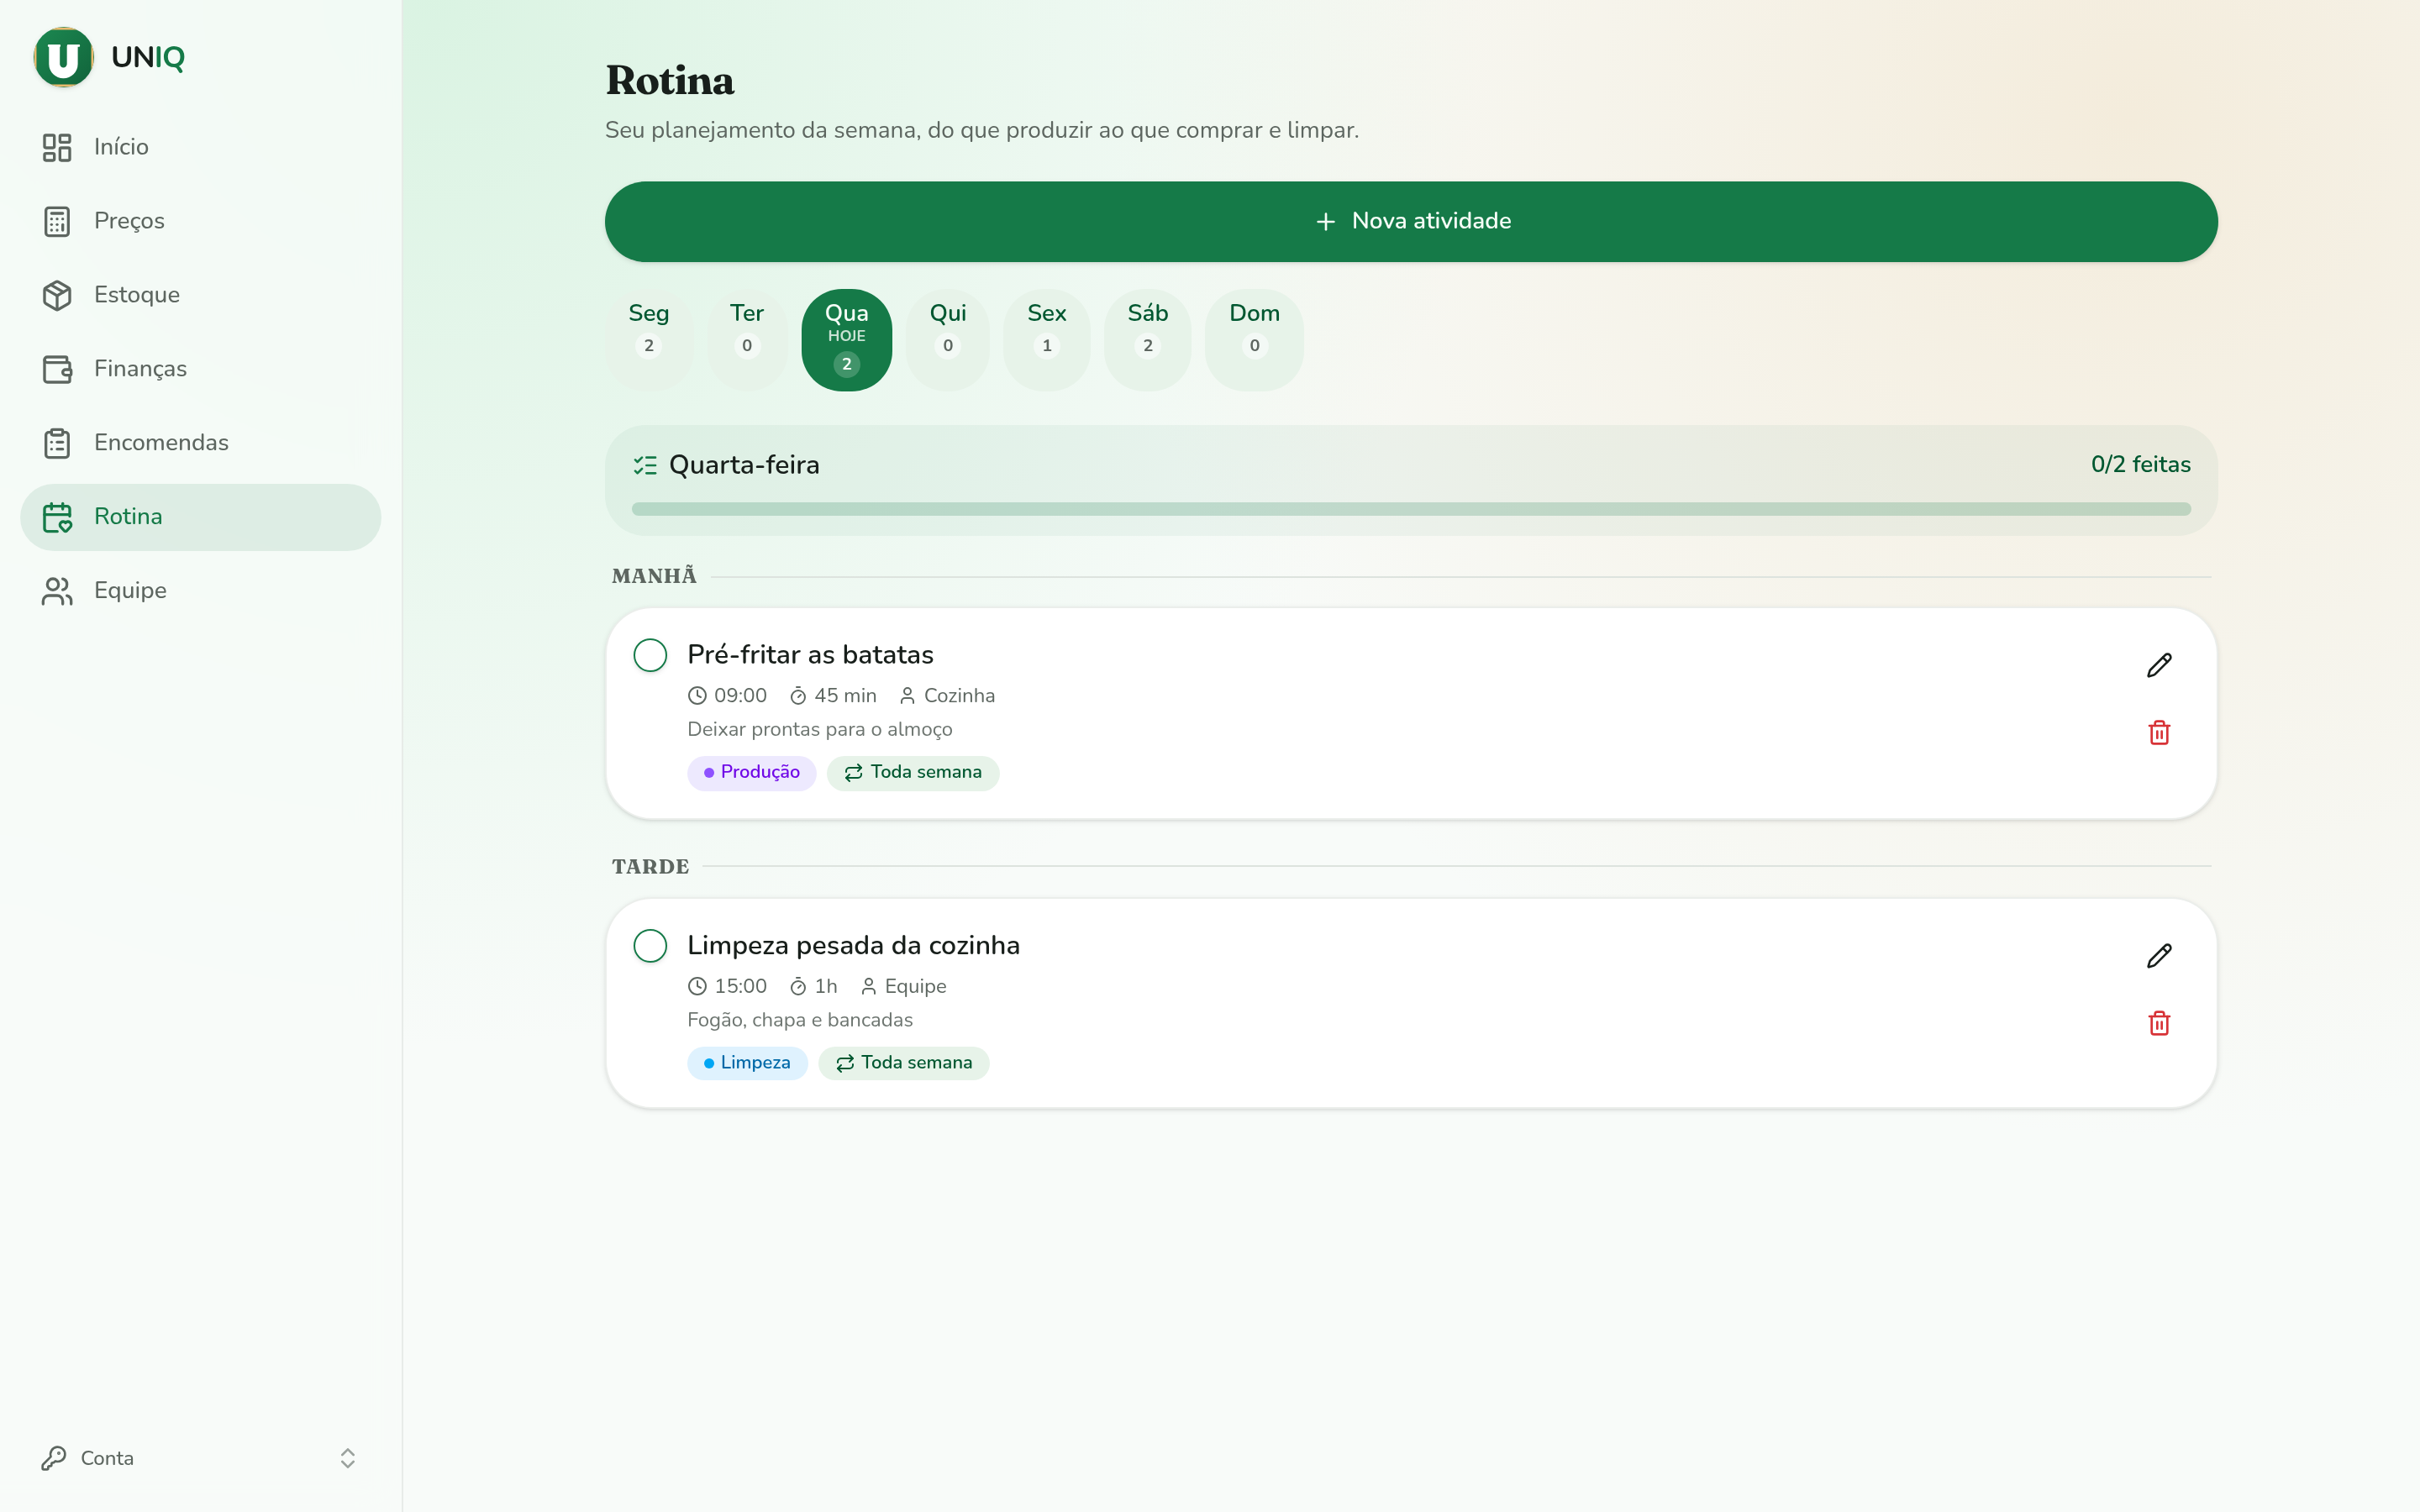Click the Rotina page heading
The height and width of the screenshot is (1512, 2420).
(x=670, y=81)
